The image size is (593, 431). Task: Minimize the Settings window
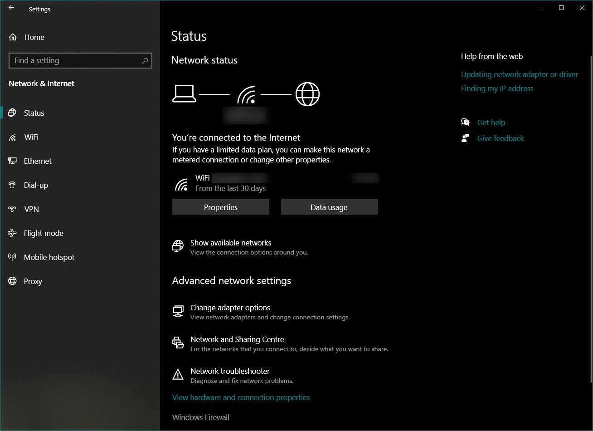540,8
